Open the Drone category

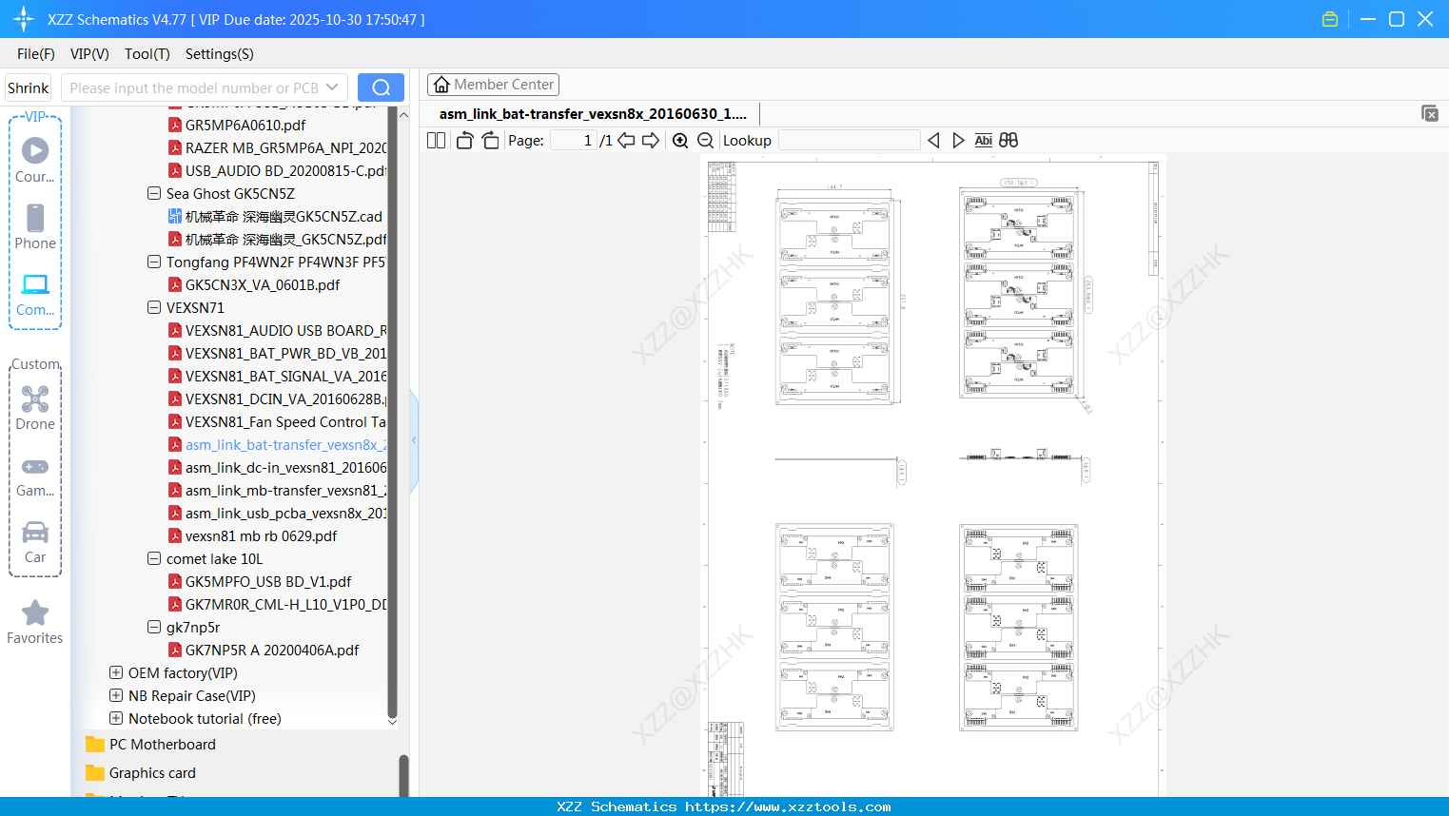click(x=35, y=408)
